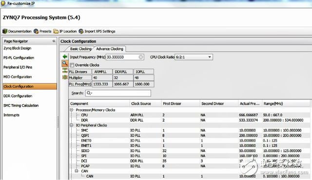Viewport: 312px width, 180px height.
Task: Select the ENET1 clock row
Action: click(x=190, y=145)
